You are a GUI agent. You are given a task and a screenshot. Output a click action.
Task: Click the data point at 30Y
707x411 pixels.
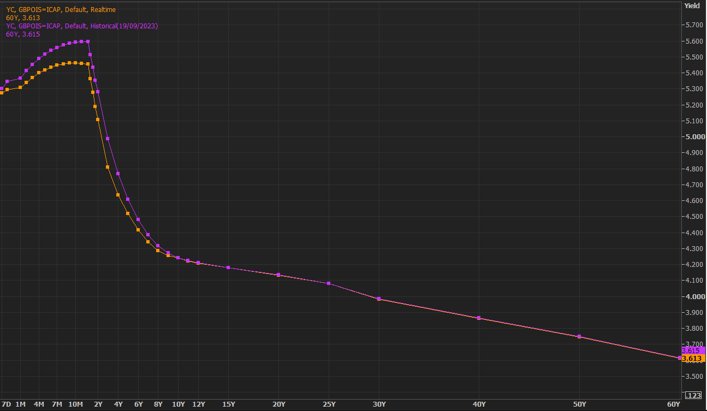[379, 299]
